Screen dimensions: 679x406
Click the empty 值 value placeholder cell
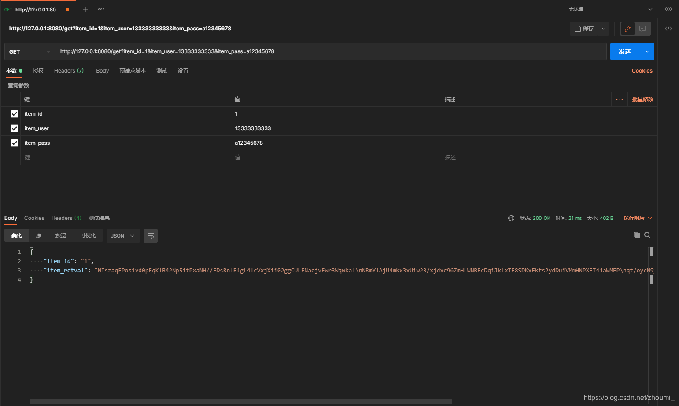point(336,157)
